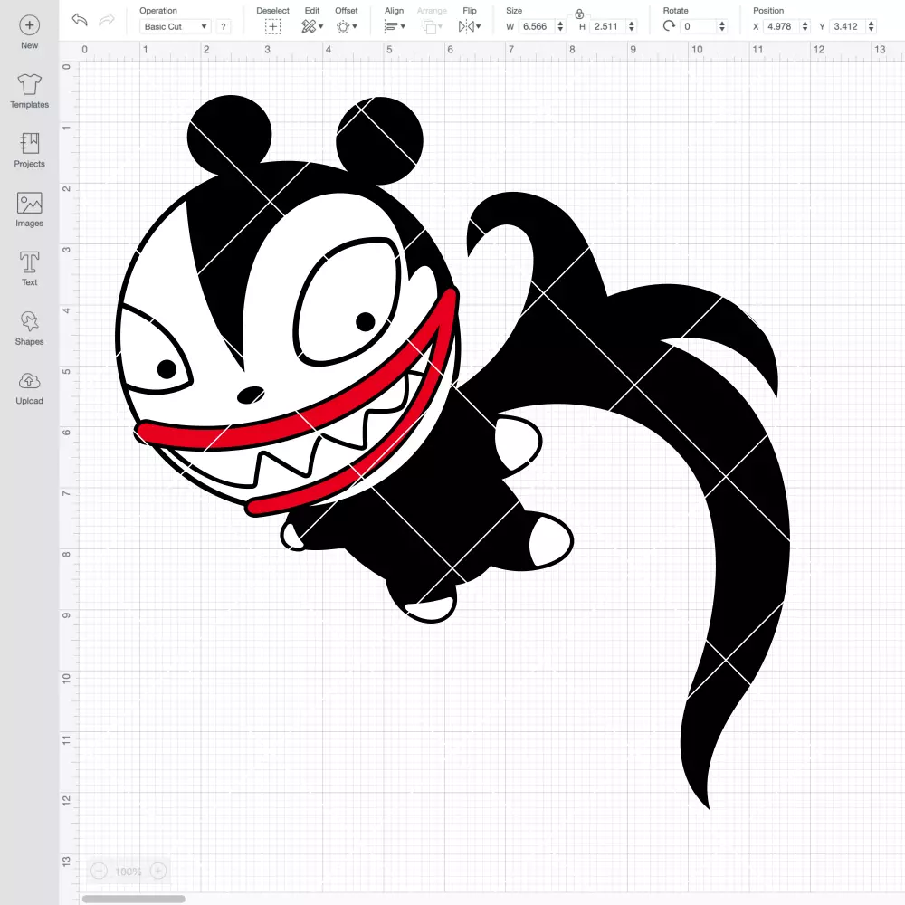Open the Templates panel
This screenshot has width=905, height=905.
click(x=30, y=91)
